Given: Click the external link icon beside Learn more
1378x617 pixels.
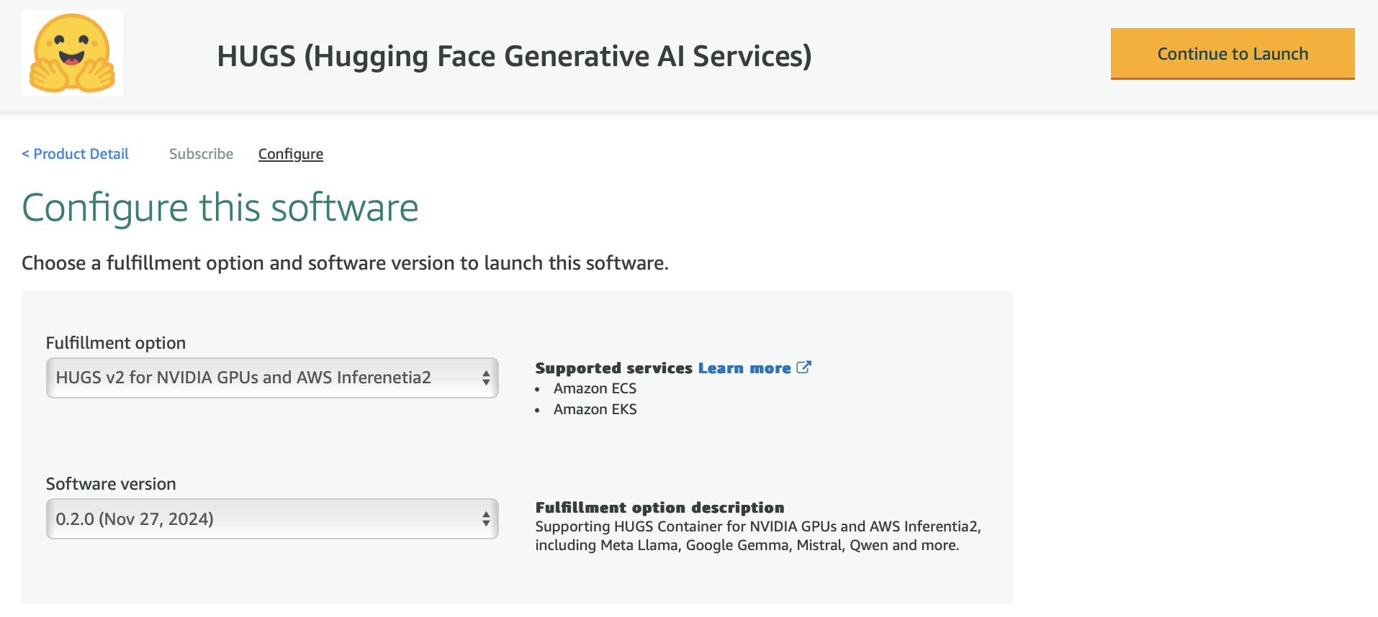Looking at the screenshot, I should coord(803,367).
